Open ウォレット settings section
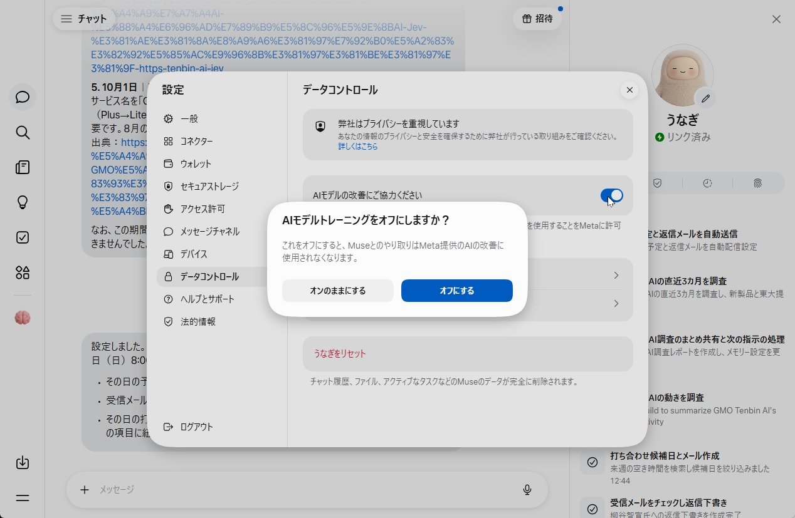The image size is (795, 518). coord(217,164)
